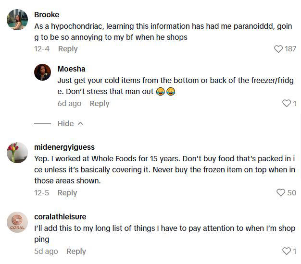Click the 187 like count on Brooke's comment
Viewport: 301px width, 264px height.
(290, 49)
